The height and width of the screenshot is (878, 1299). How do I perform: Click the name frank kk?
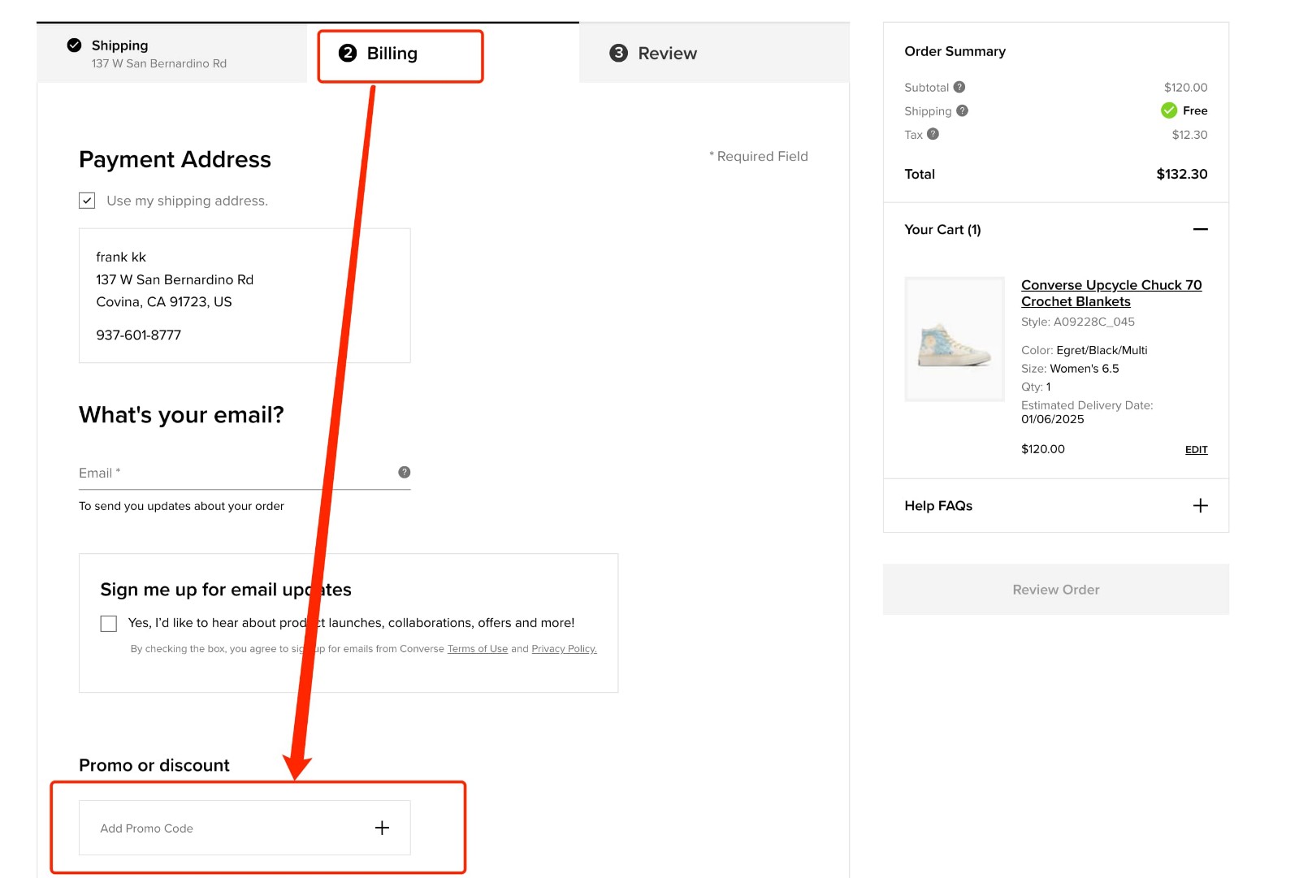(121, 257)
